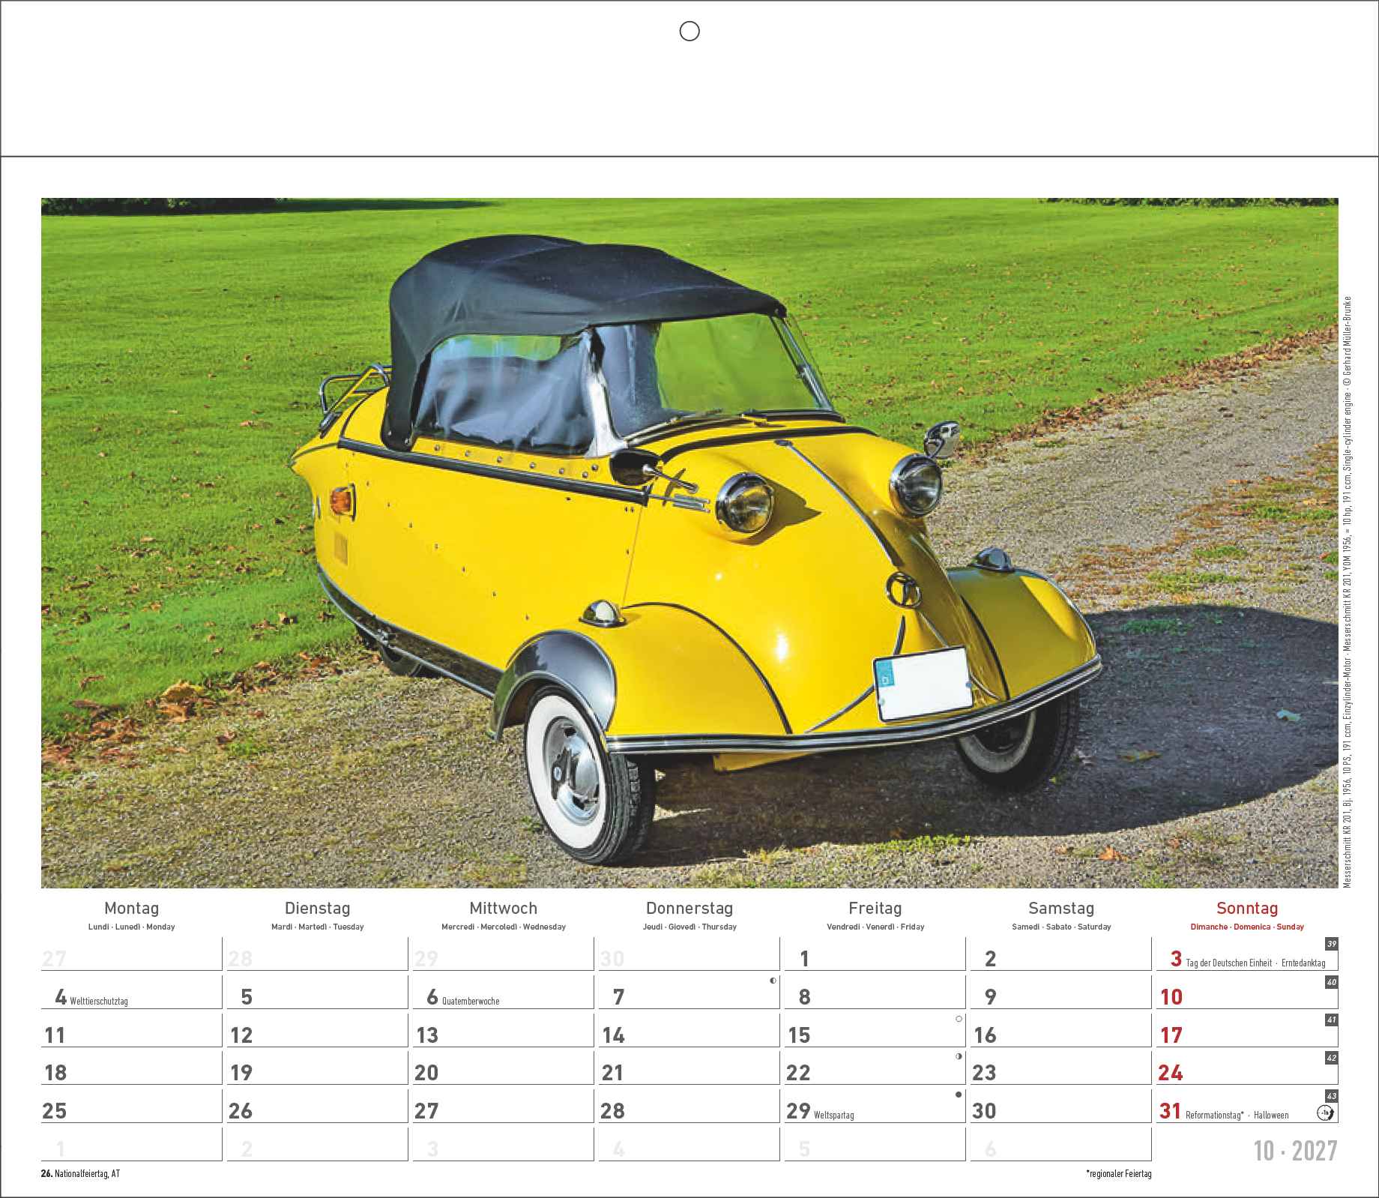Click red Sunday date 17
Viewport: 1379px width, 1198px height.
1171,1035
